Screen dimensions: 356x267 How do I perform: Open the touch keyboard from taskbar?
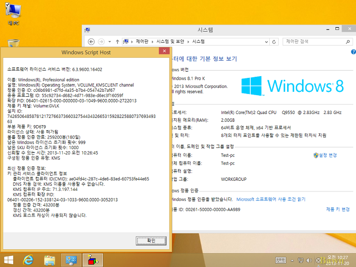click(280, 260)
